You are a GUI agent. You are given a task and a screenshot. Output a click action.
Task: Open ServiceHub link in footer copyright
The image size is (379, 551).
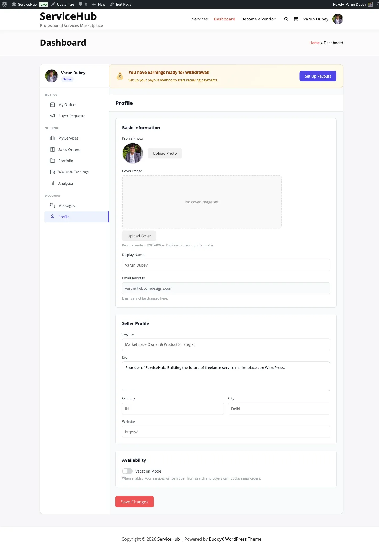pyautogui.click(x=169, y=539)
